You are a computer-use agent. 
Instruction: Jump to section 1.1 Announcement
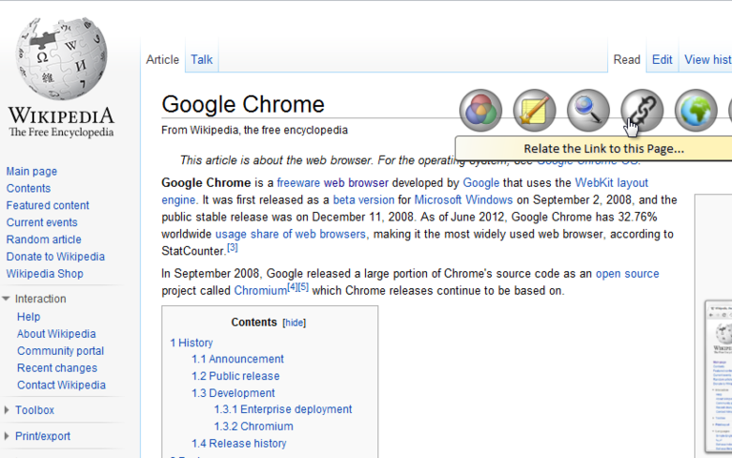(237, 359)
